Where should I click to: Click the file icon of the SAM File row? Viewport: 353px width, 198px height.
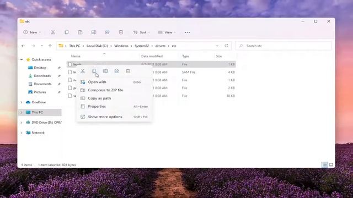(x=70, y=72)
